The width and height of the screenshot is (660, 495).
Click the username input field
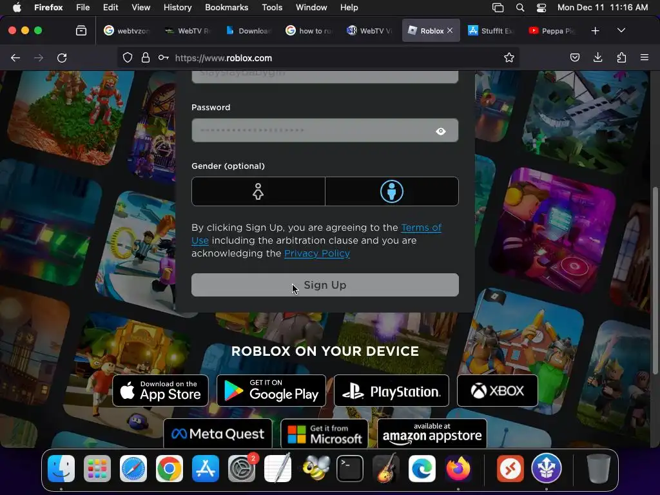325,76
